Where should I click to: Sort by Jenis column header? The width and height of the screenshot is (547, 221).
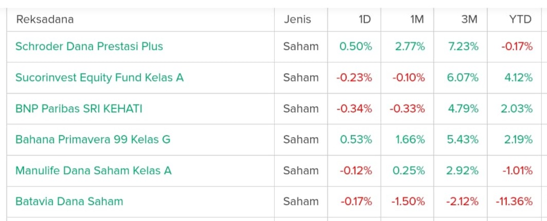(x=297, y=20)
